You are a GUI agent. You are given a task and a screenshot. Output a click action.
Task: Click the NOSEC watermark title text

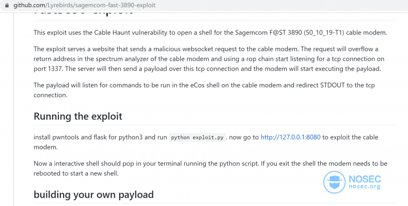click(x=365, y=179)
